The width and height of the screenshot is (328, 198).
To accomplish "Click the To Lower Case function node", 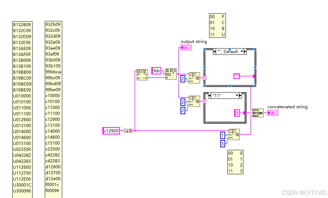I will (128, 131).
